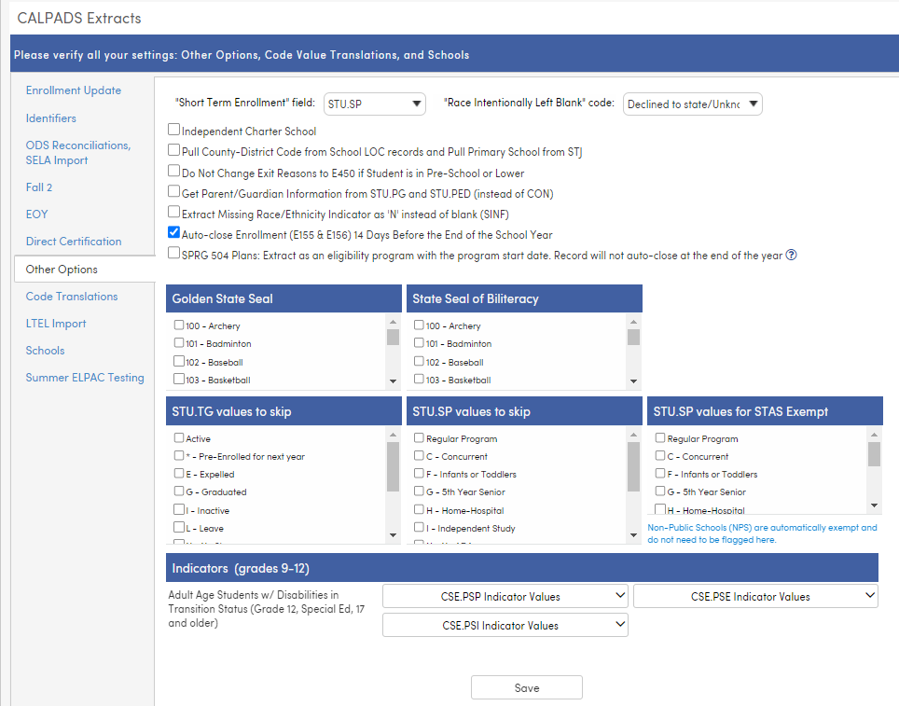Enable Pull County-District Code from School LOC
Screen dimensions: 899x706
173,150
